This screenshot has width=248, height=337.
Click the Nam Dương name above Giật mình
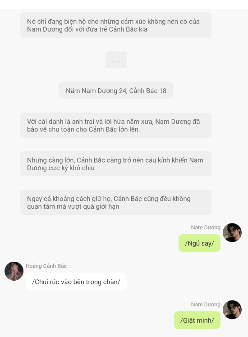pyautogui.click(x=206, y=305)
